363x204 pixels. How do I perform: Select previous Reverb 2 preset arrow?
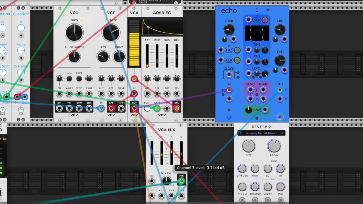[x=240, y=133]
